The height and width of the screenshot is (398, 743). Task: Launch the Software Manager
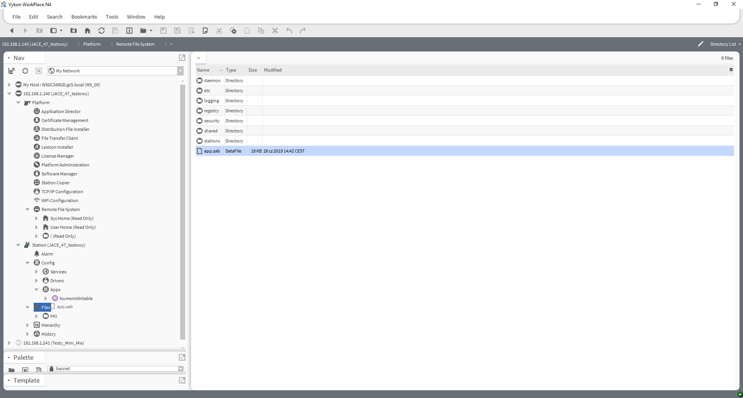[60, 173]
